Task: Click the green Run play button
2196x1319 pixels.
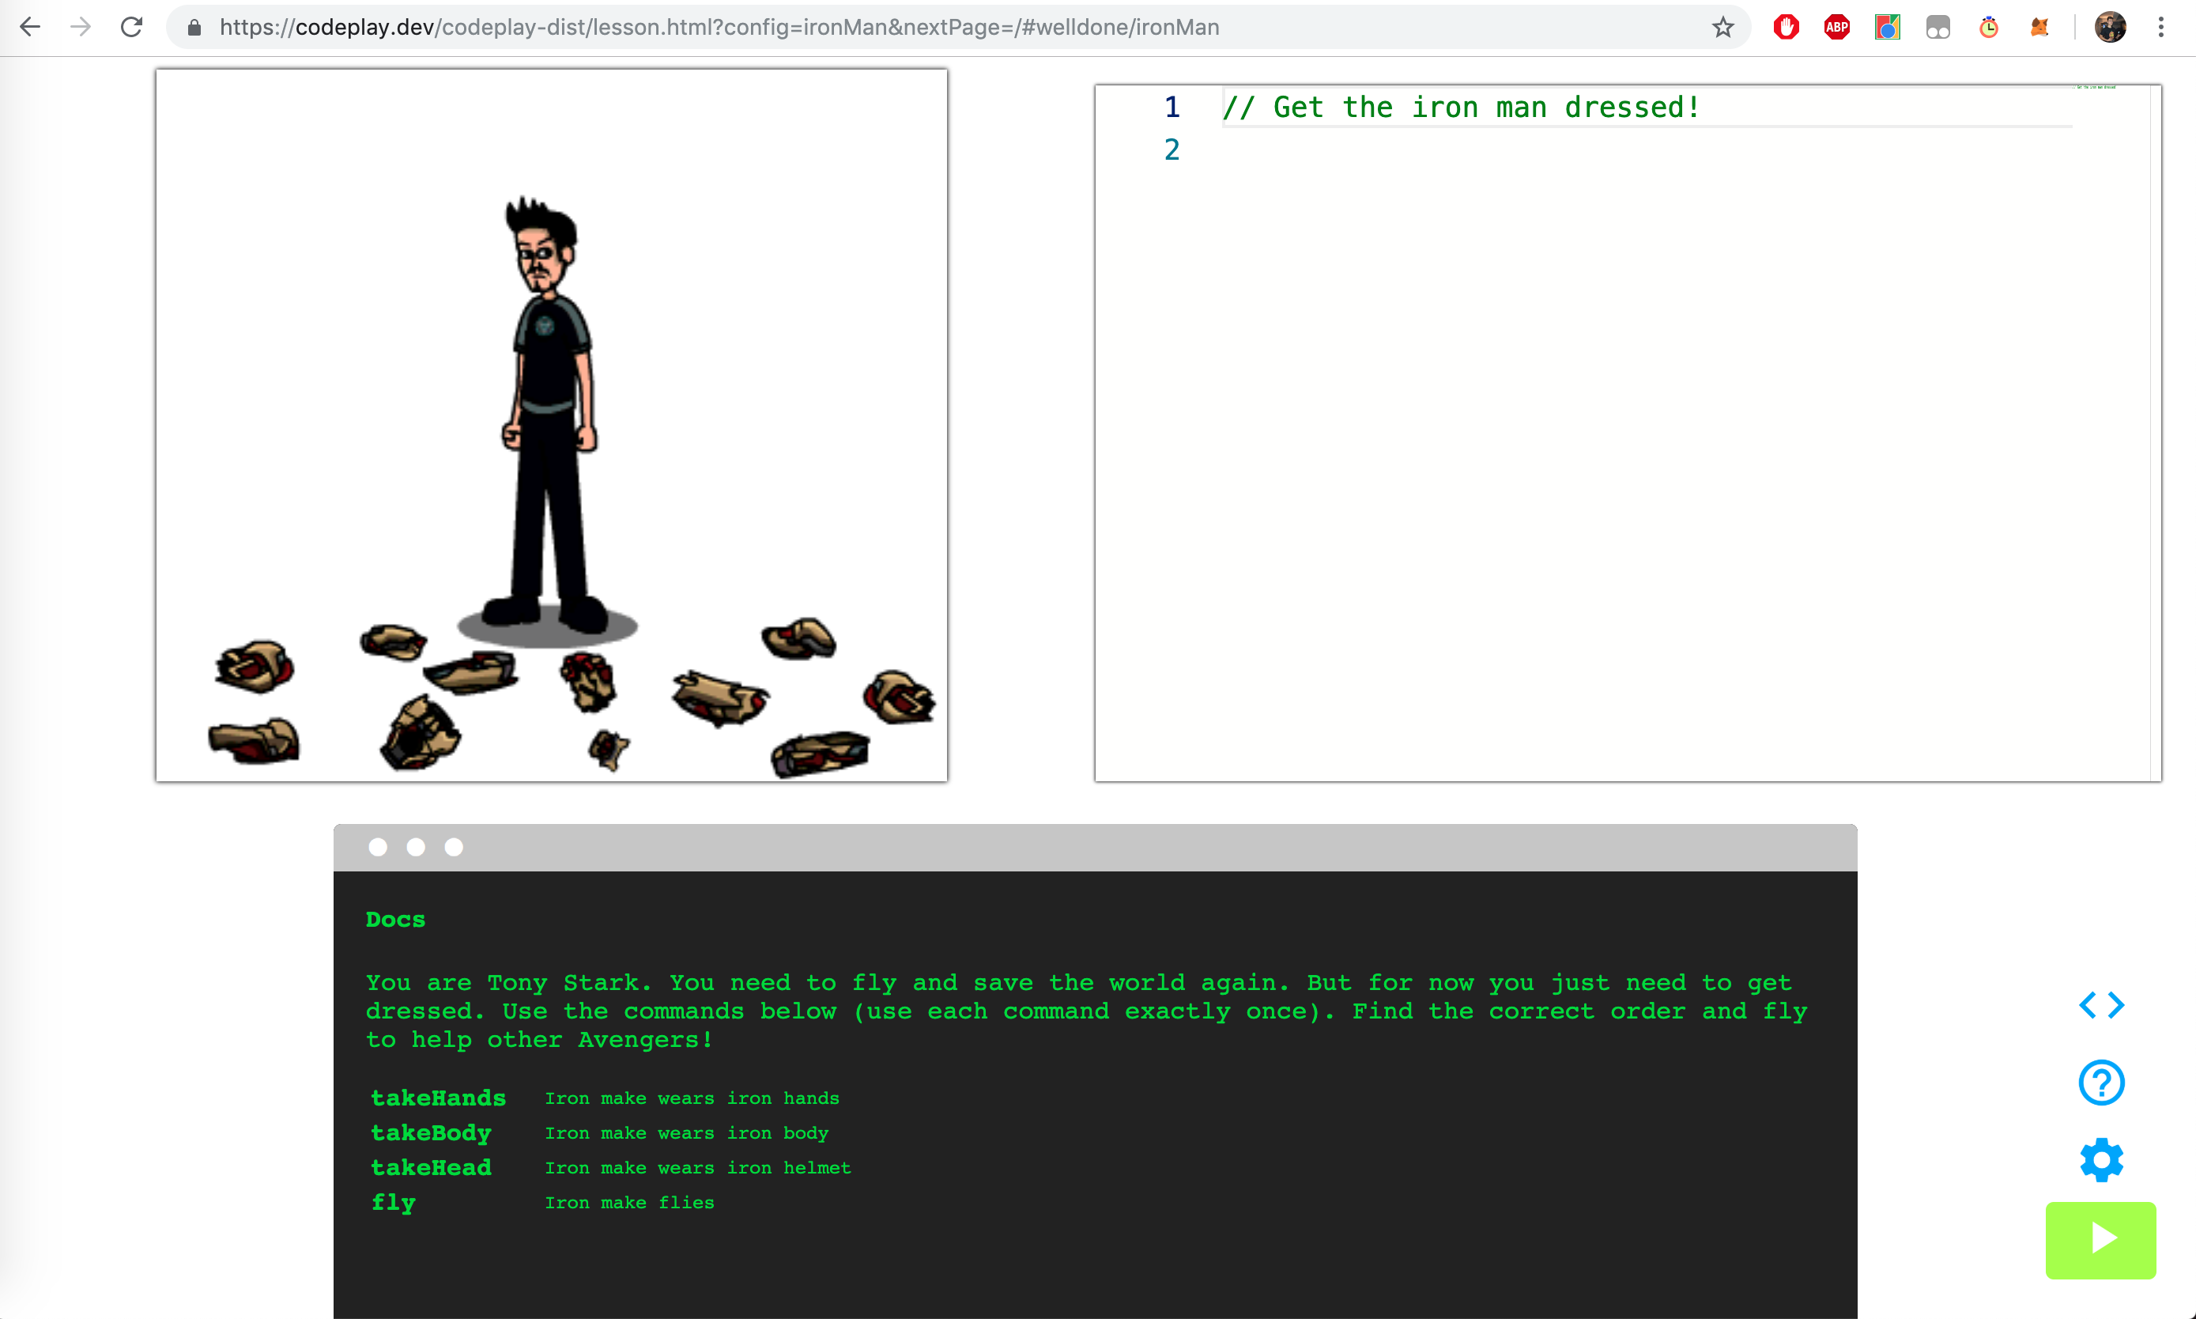Action: 2100,1239
